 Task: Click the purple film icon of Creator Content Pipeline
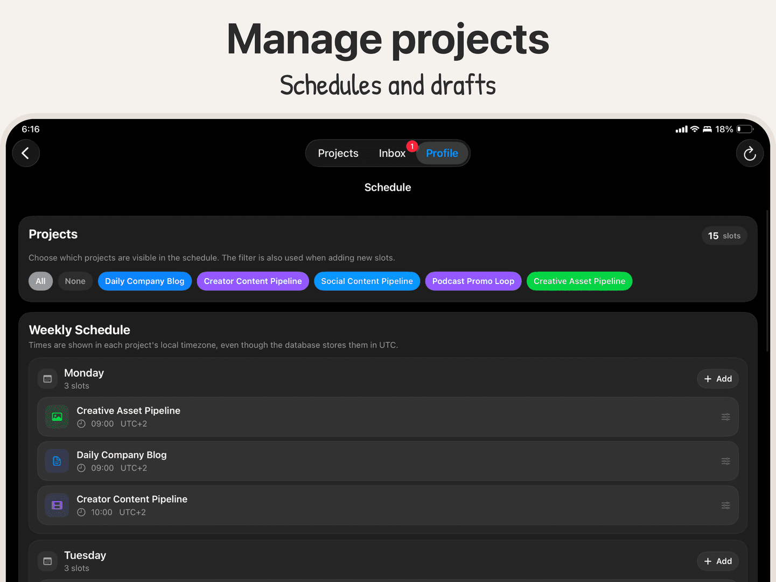(57, 505)
